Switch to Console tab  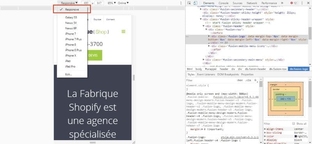pos(223,3)
